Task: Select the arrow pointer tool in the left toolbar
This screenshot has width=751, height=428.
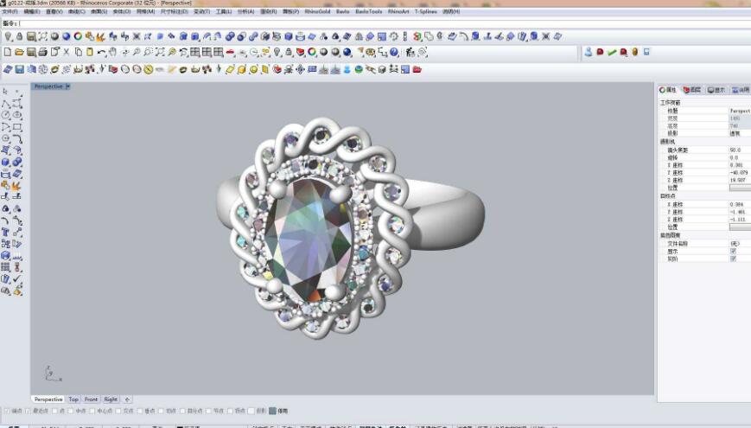Action: [x=6, y=91]
